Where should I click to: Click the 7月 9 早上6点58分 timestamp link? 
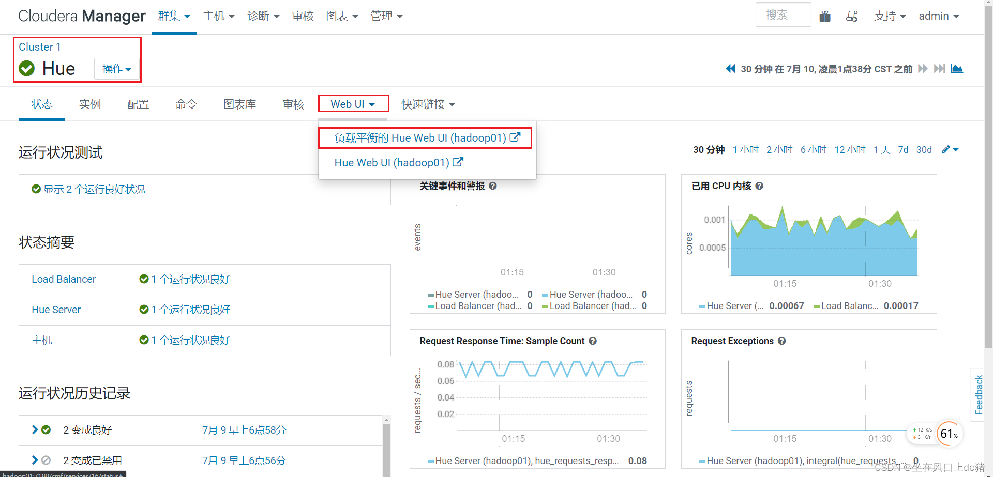point(244,430)
